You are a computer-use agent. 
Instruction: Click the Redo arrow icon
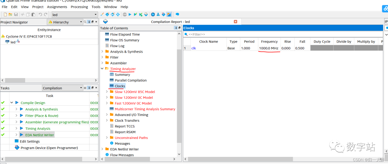pos(46,15)
